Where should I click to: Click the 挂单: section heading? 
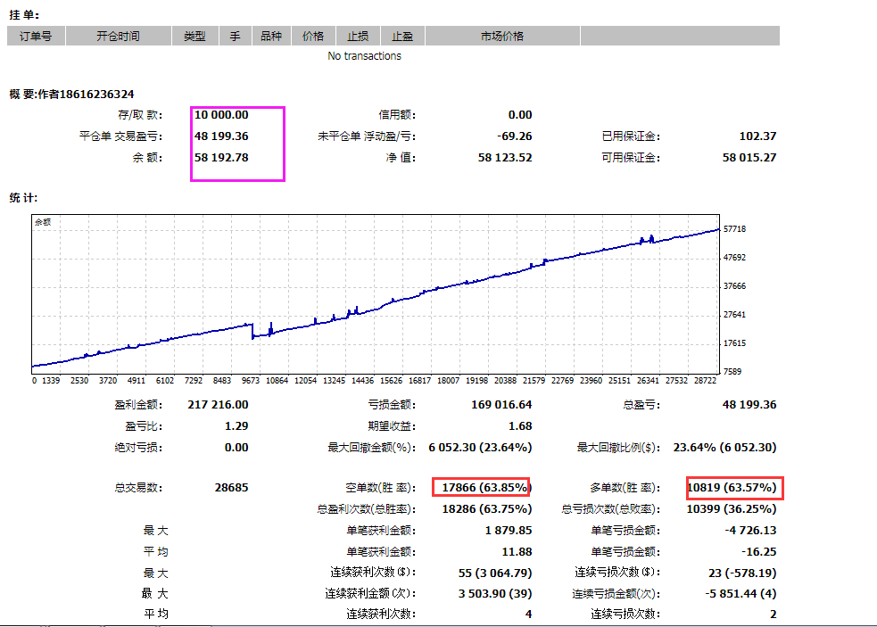pyautogui.click(x=25, y=15)
